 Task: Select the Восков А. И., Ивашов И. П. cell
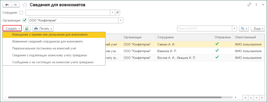point(184,58)
